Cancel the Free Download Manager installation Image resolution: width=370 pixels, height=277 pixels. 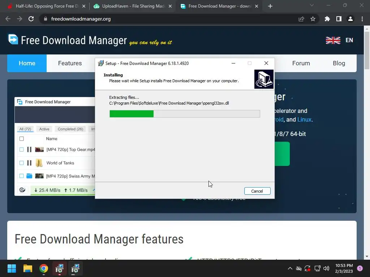(257, 191)
